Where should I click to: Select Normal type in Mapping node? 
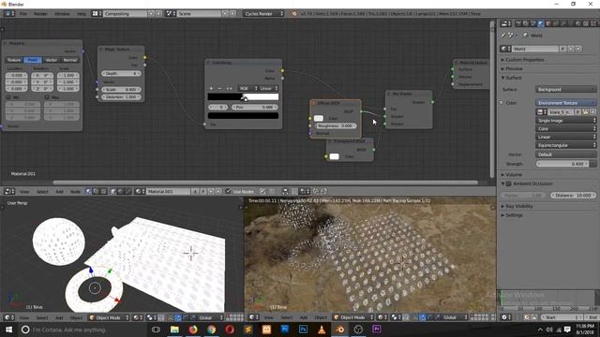70,60
